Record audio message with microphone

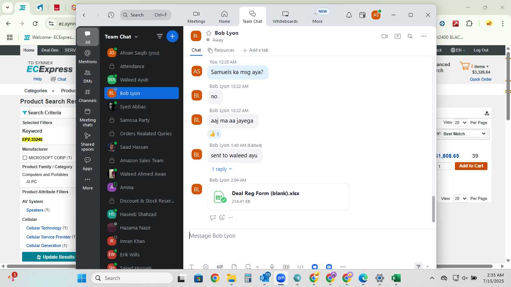[272, 267]
